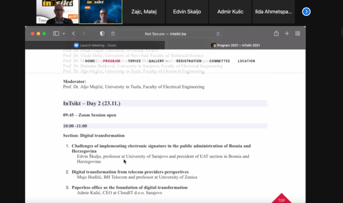This screenshot has height=203, width=343.
Task: Switch to Program 2021 – InTsikt tab
Action: click(x=235, y=45)
